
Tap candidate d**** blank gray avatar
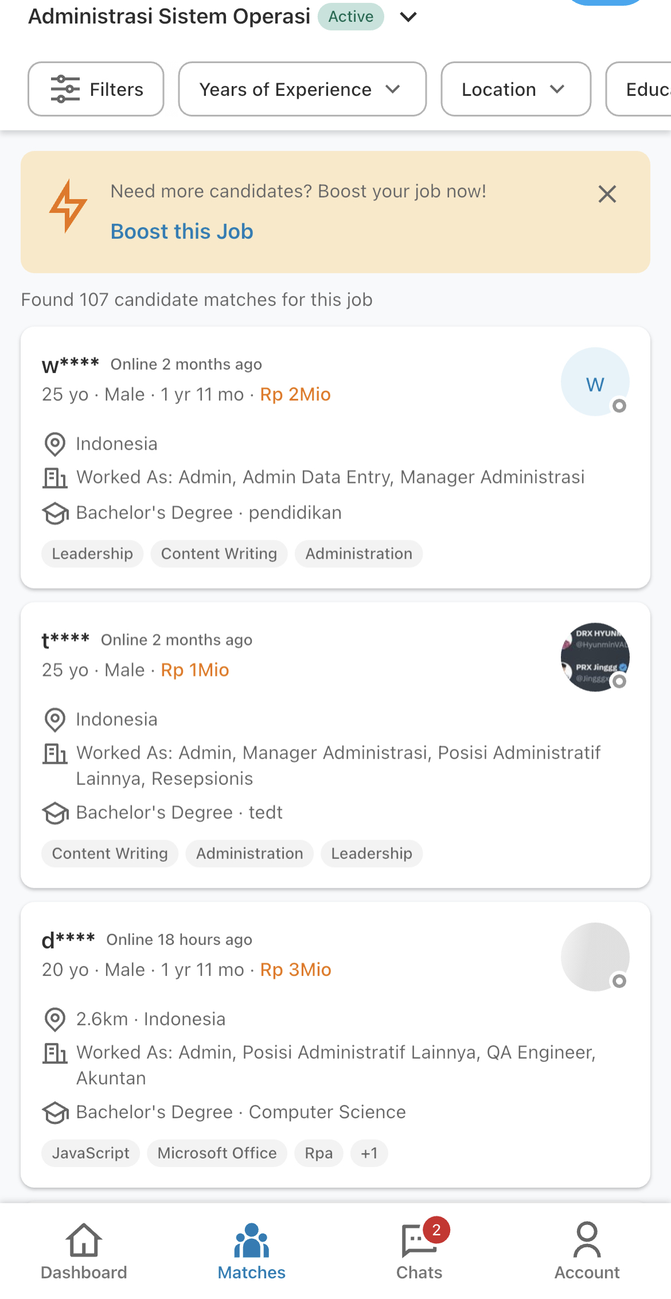point(595,956)
